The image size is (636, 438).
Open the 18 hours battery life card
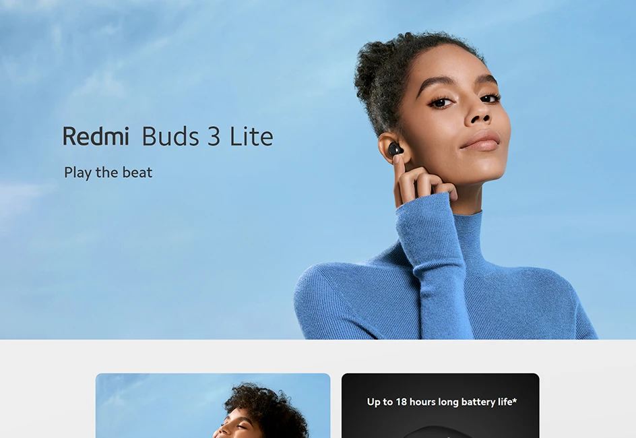[441, 406]
